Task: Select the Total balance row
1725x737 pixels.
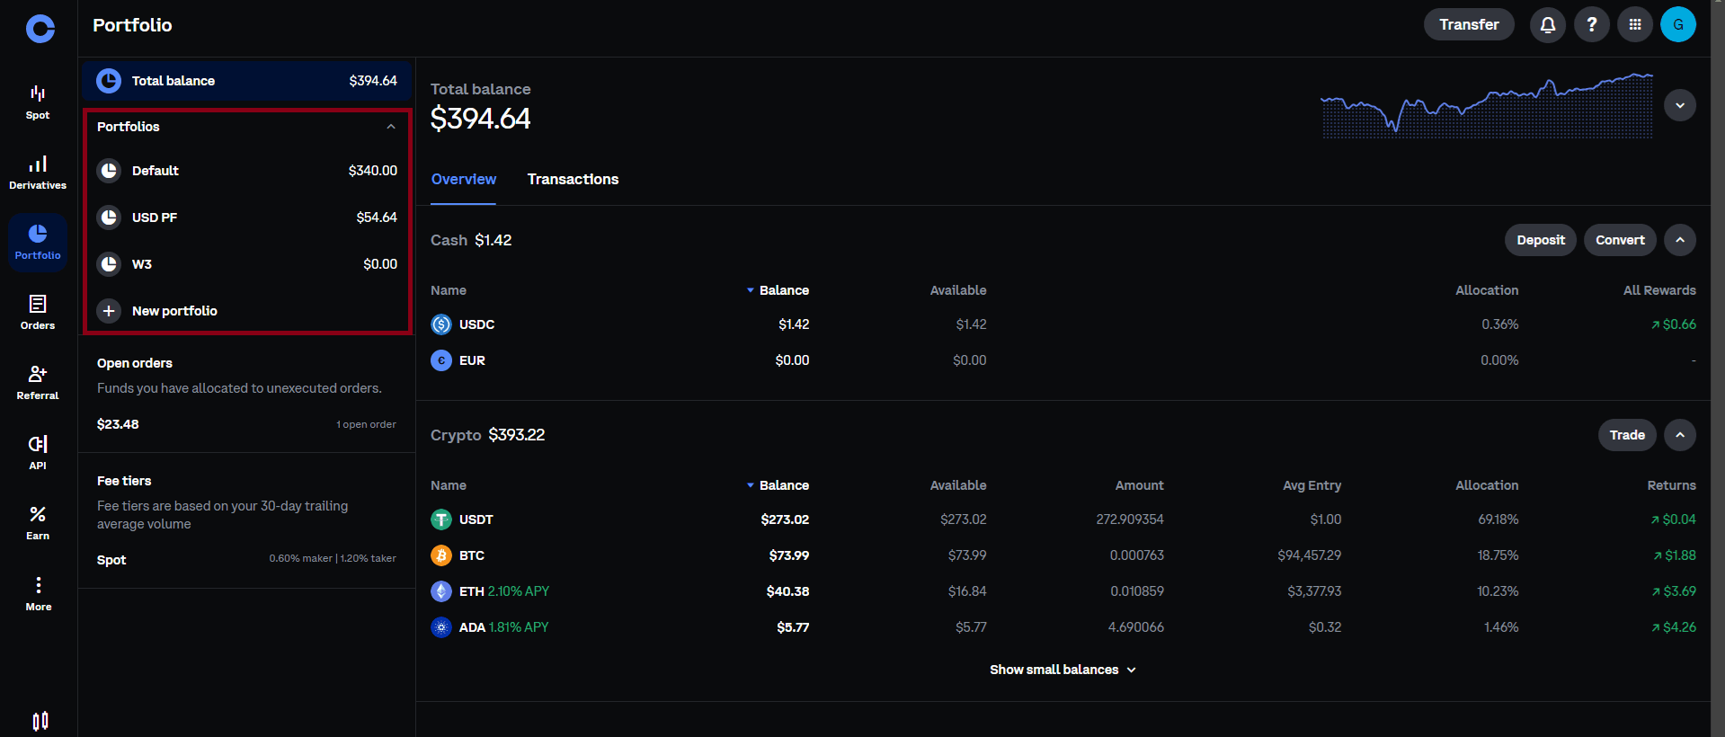Action: 246,81
